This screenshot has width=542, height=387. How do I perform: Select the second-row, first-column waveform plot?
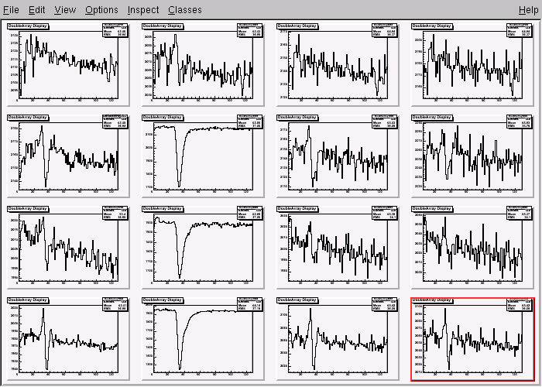pyautogui.click(x=68, y=156)
